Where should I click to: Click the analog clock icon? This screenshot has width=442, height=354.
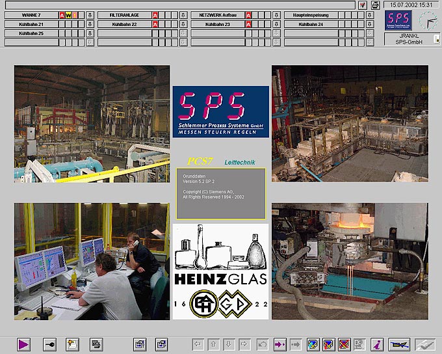tap(428, 20)
